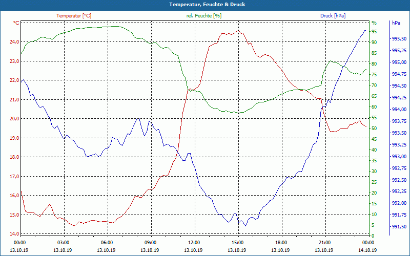Click pressure axis value '992,25'
410x256 pixels.
pyautogui.click(x=399, y=191)
